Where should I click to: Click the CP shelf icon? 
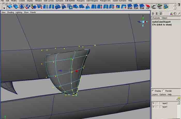click(148, 6)
